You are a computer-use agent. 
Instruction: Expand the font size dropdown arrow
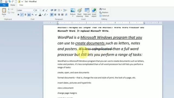coord(40,10)
